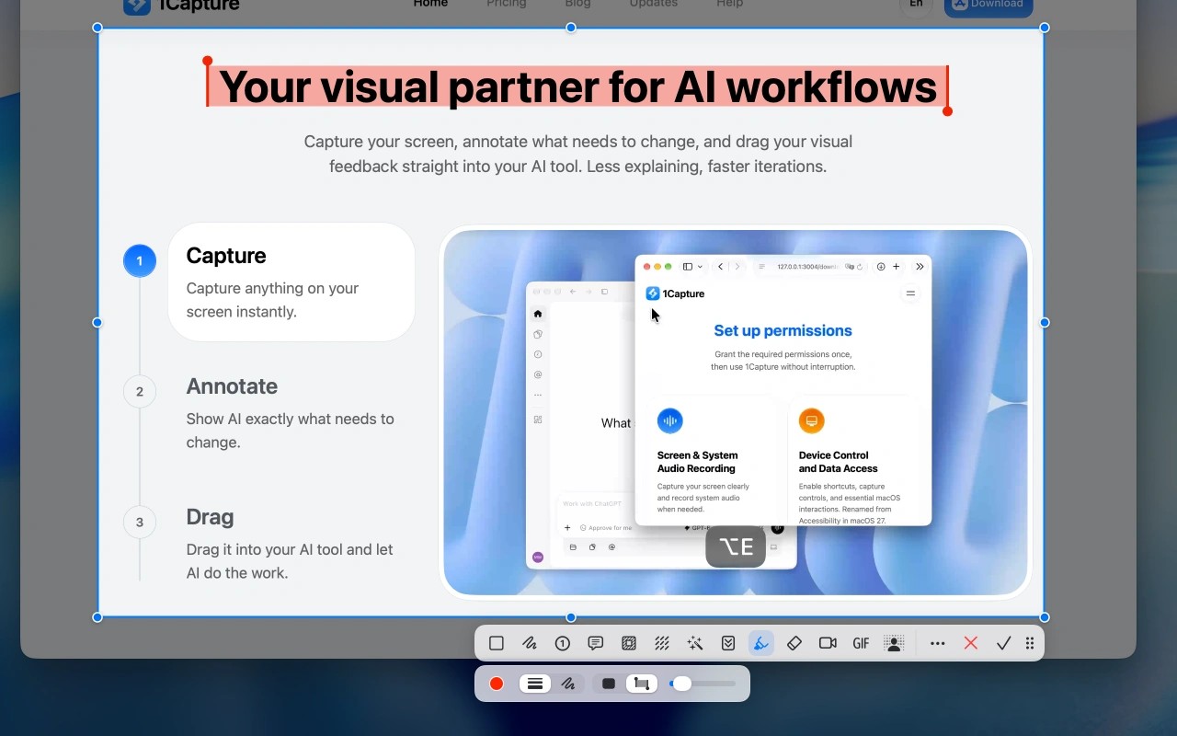Cancel the capture with red X
This screenshot has height=736, width=1177.
(971, 643)
